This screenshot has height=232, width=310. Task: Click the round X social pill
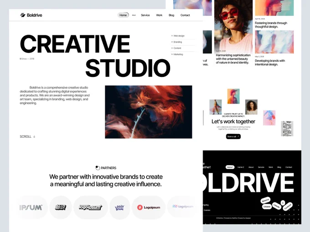[283, 203]
